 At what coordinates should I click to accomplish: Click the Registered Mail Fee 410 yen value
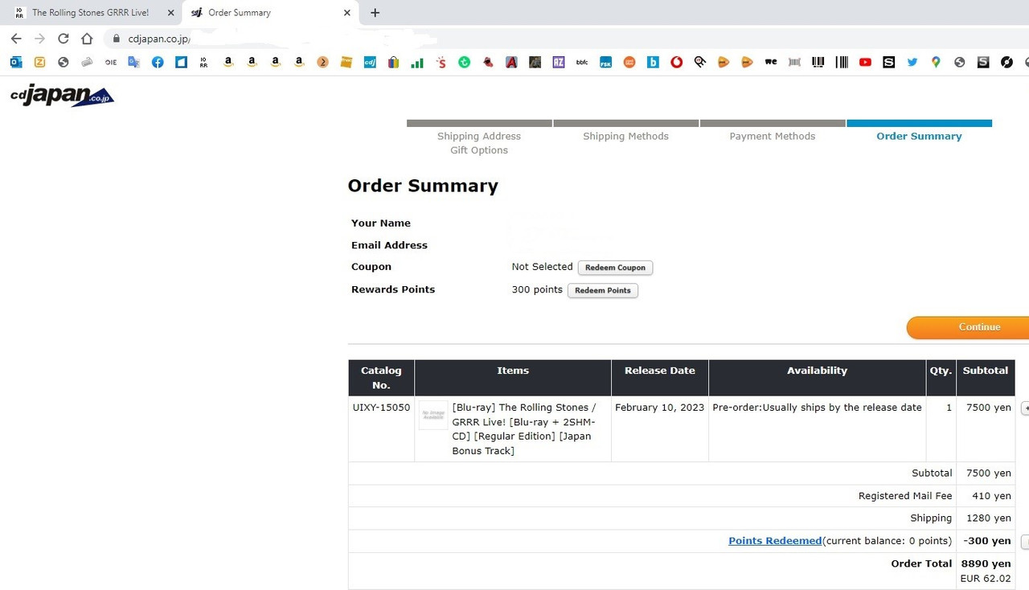pyautogui.click(x=991, y=496)
